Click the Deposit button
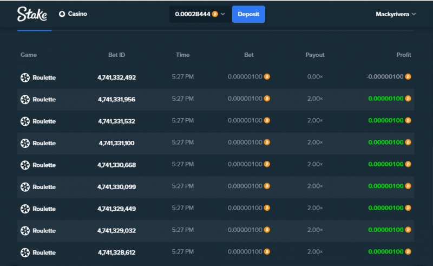The image size is (433, 266). point(248,14)
